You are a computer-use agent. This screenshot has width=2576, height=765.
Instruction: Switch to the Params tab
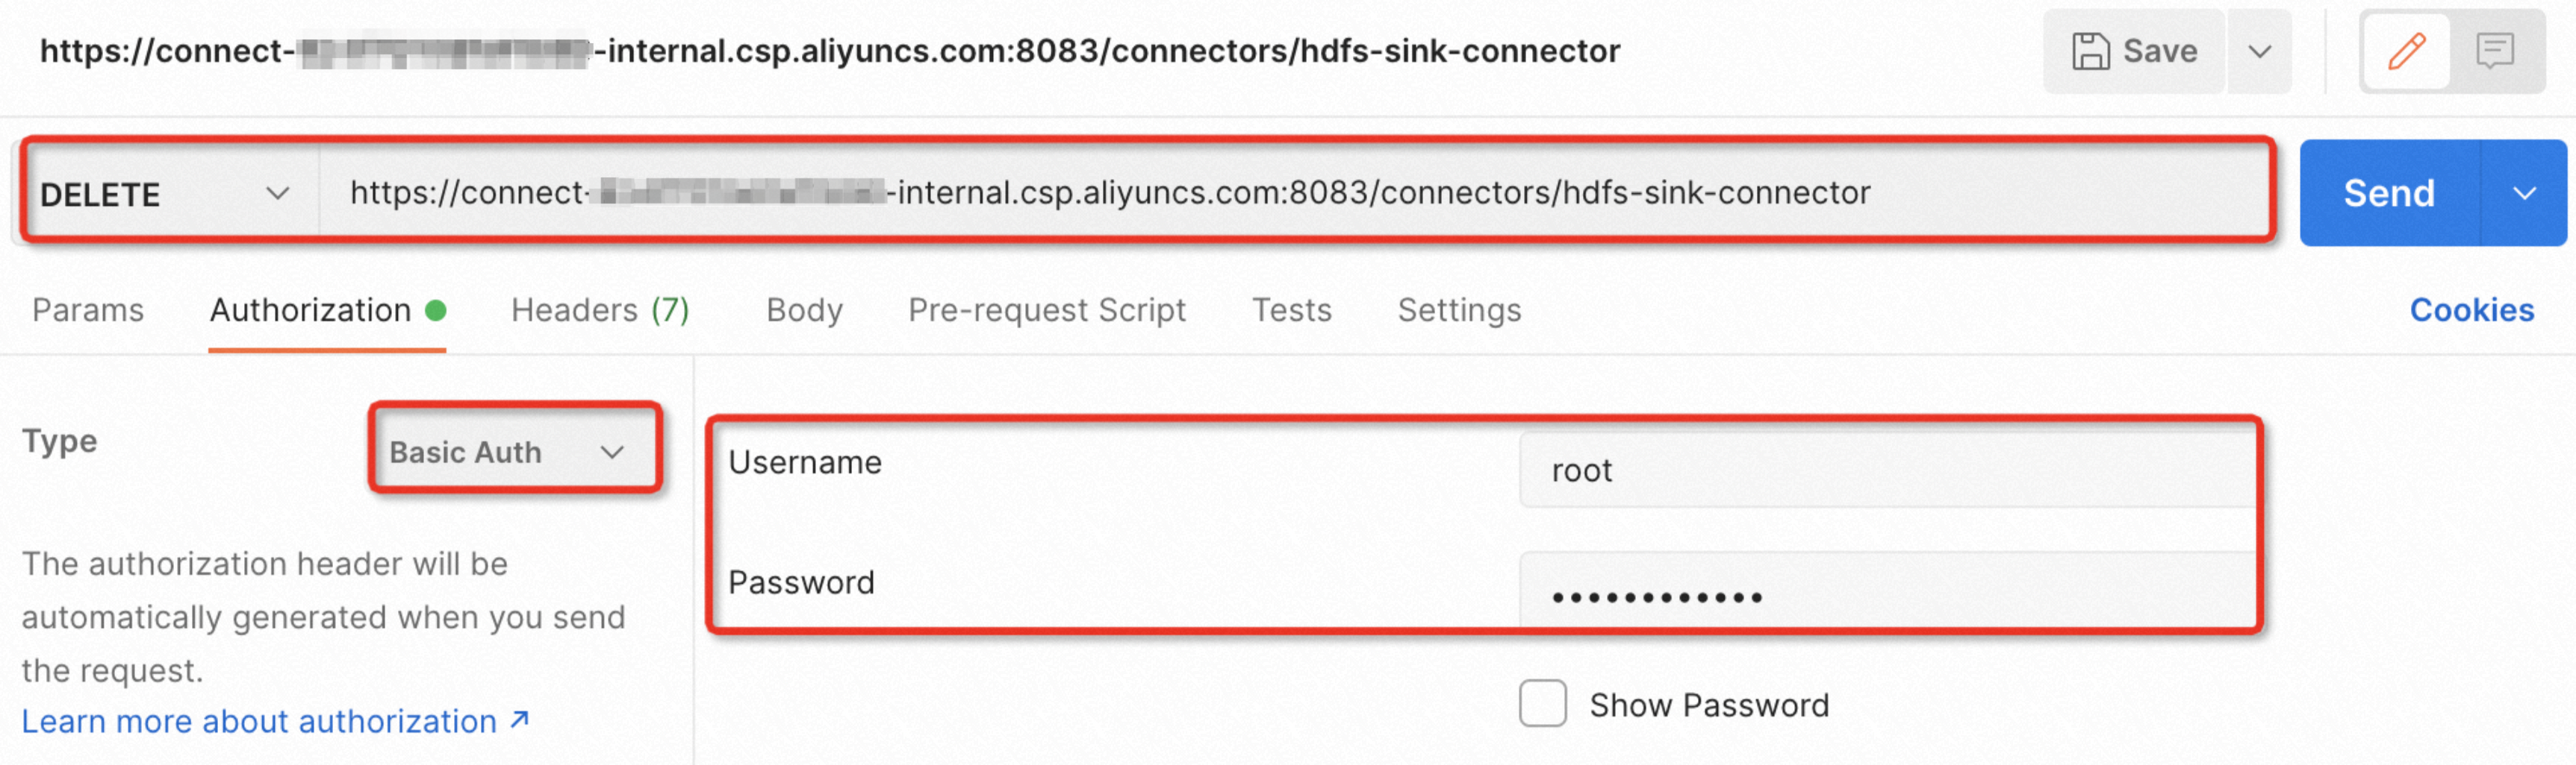click(x=88, y=311)
